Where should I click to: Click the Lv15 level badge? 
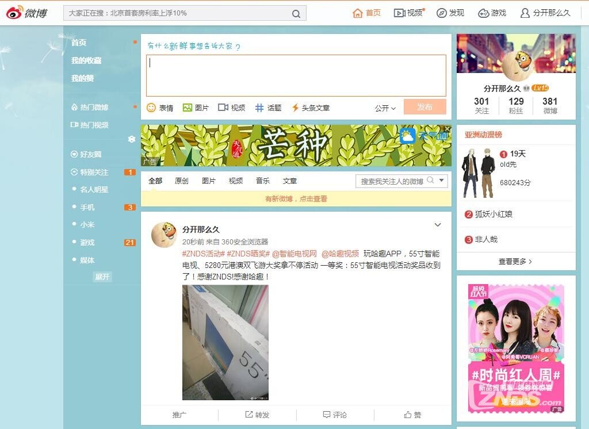(x=540, y=88)
